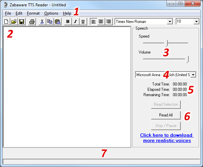Image resolution: width=203 pixels, height=167 pixels.
Task: Open a file with the folder icon
Action: [14, 22]
